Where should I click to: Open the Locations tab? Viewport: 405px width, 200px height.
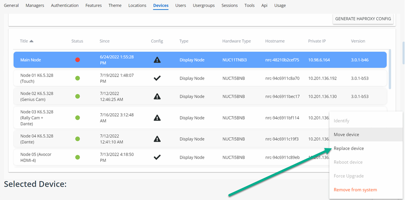coord(137,6)
